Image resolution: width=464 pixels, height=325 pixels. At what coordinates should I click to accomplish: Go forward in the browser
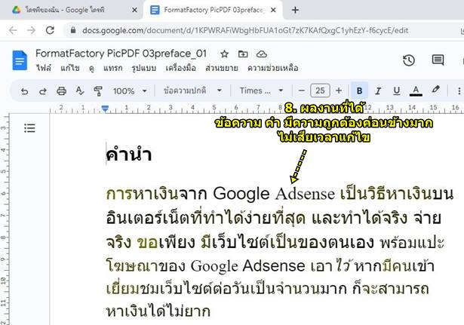pos(32,30)
